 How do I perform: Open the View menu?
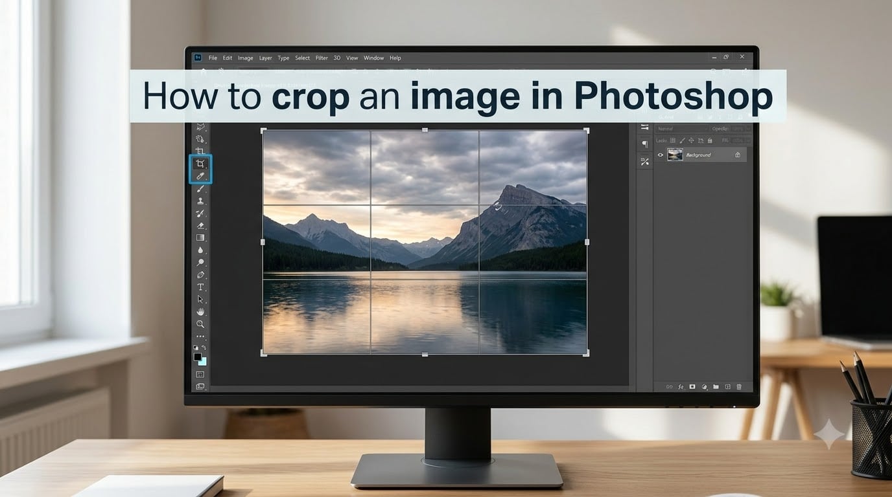pyautogui.click(x=352, y=58)
